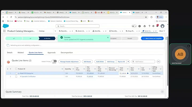Open the Product ID column menu
Viewport: 192px width, 107px height.
click(x=62, y=69)
